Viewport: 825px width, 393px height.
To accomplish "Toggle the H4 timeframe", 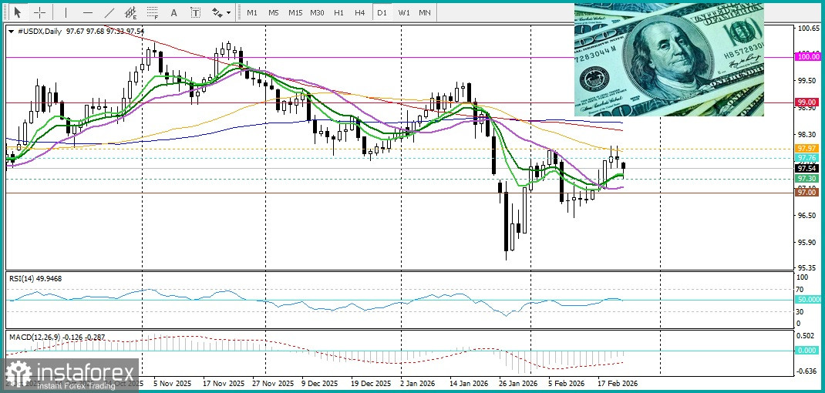I will click(360, 12).
